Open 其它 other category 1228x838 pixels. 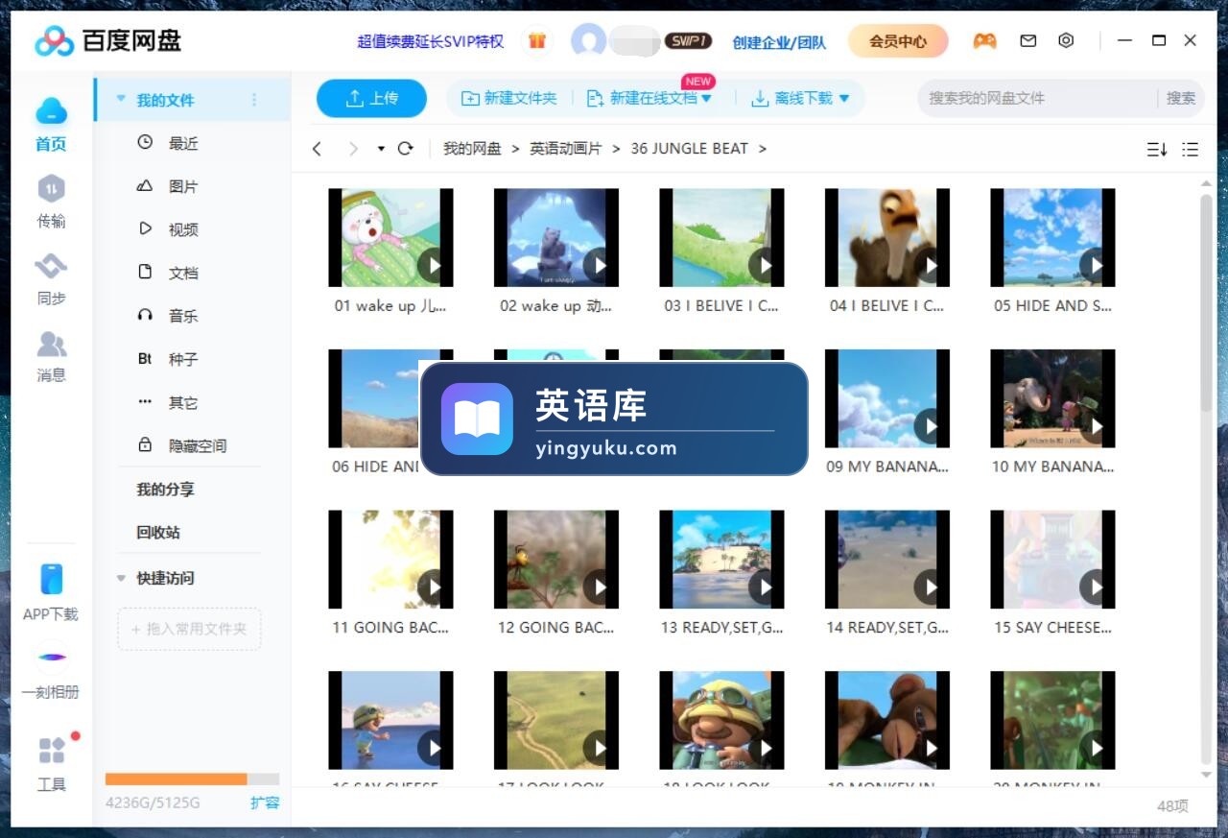pyautogui.click(x=183, y=402)
